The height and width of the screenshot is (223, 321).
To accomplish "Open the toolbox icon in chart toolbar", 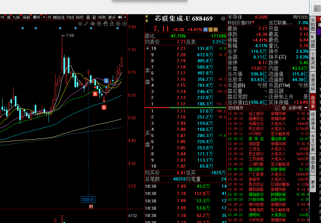I will (99, 24).
